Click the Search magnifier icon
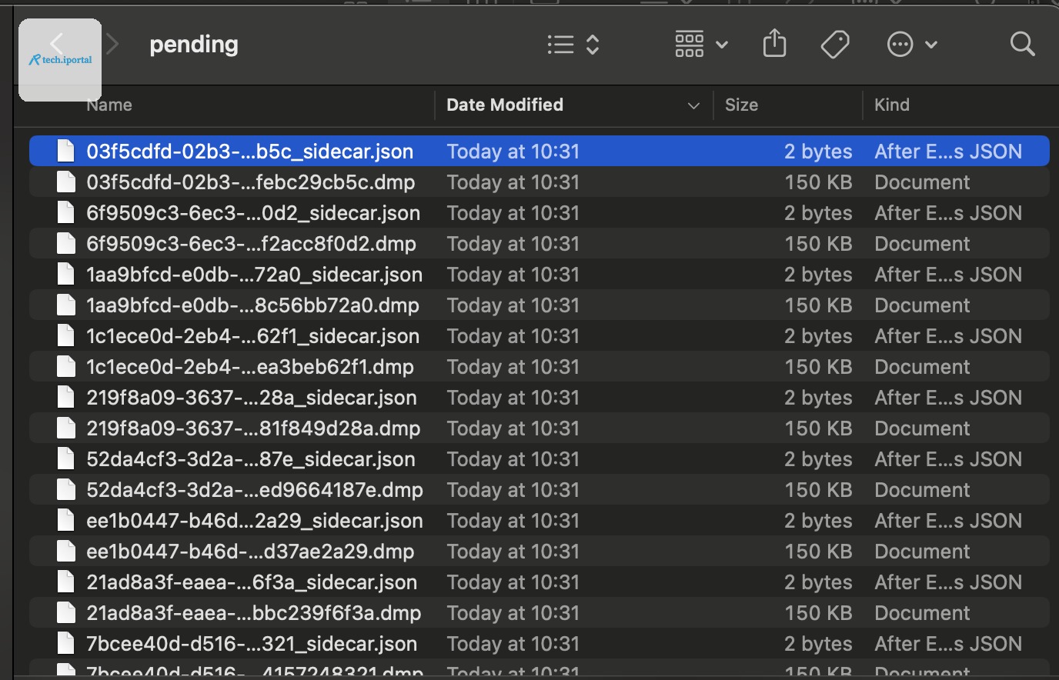This screenshot has width=1059, height=680. tap(1022, 44)
